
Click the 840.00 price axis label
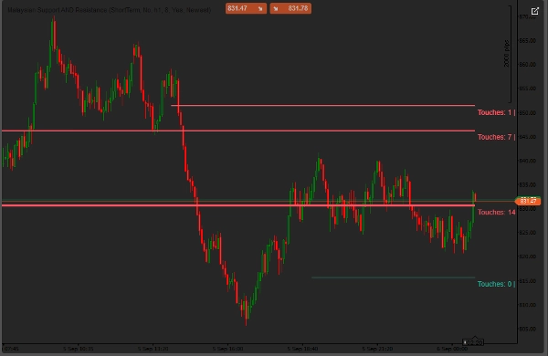pyautogui.click(x=528, y=161)
